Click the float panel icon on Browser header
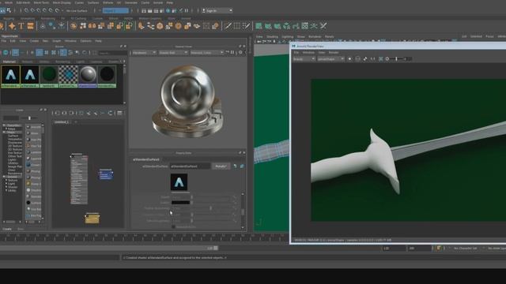 pos(121,47)
